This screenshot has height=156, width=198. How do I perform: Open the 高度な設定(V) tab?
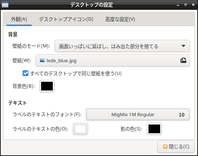pyautogui.click(x=120, y=19)
